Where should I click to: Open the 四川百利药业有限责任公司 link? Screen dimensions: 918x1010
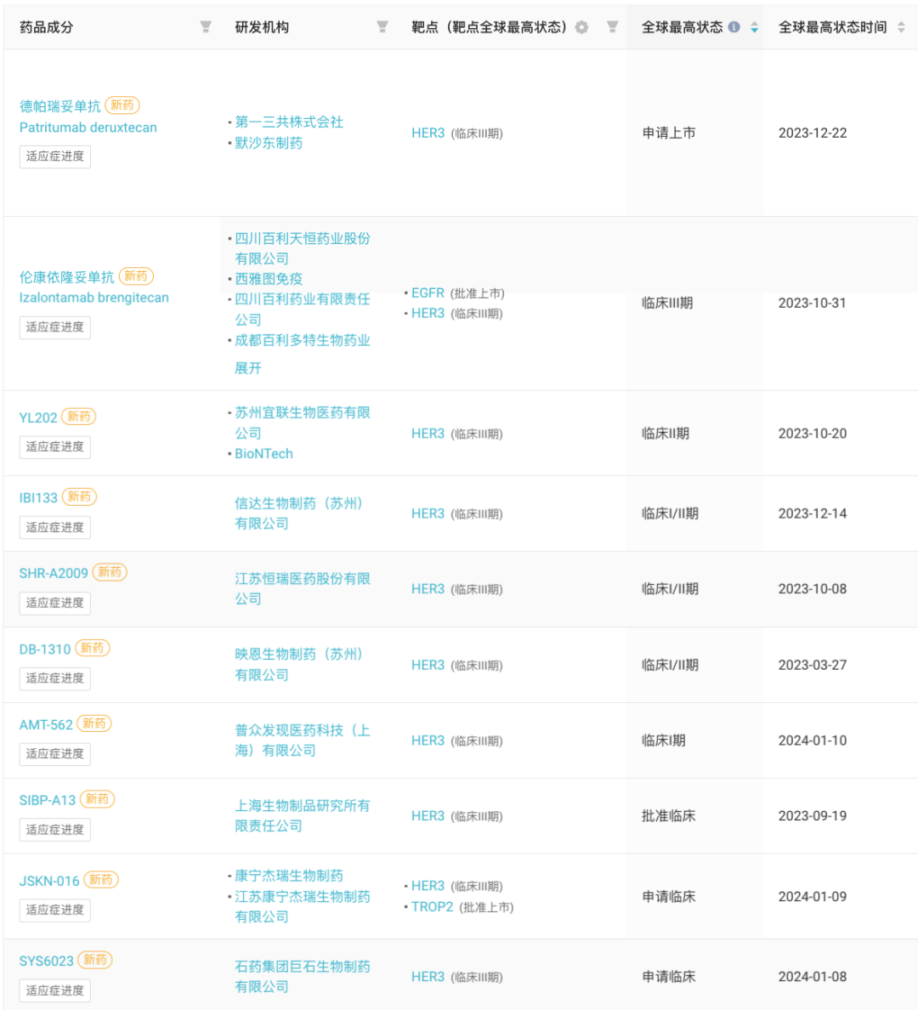coord(302,309)
